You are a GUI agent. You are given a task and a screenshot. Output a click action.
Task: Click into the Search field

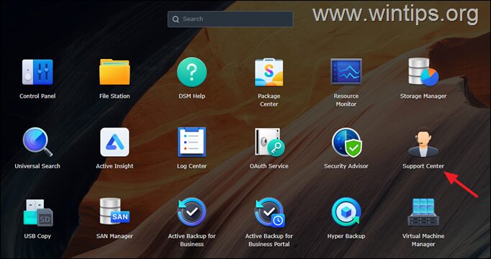(x=230, y=19)
